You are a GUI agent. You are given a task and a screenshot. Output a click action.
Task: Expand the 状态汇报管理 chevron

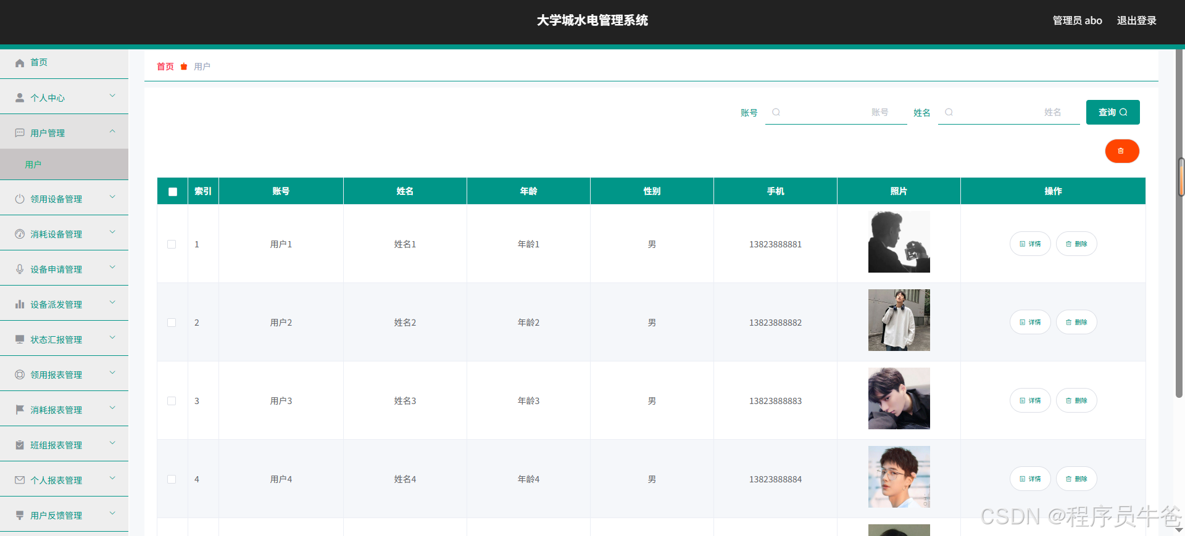pos(112,338)
